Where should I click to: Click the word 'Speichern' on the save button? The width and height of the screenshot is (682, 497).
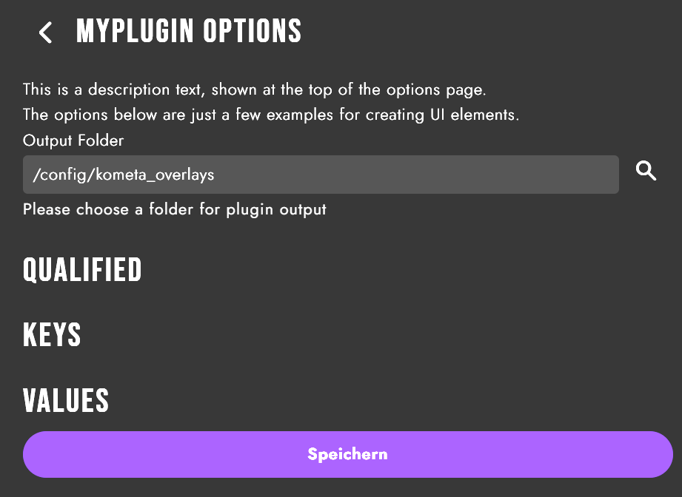point(347,454)
